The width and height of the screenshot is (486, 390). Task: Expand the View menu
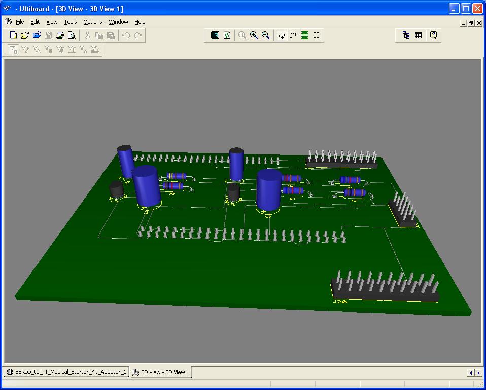(52, 22)
